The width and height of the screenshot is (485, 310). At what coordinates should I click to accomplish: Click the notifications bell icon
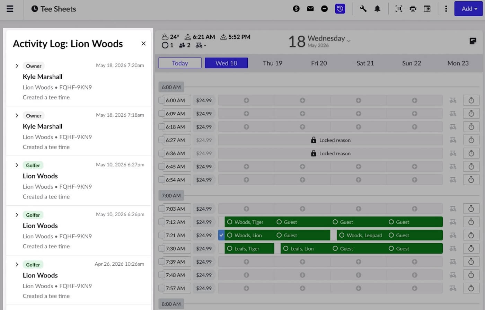(x=377, y=9)
